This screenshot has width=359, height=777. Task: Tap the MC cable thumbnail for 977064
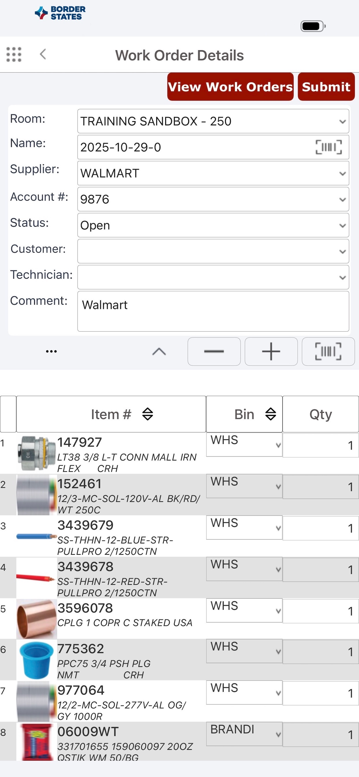click(36, 701)
